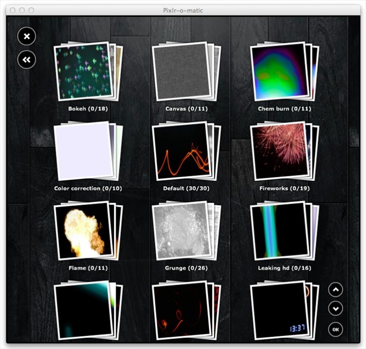The width and height of the screenshot is (366, 349).
Task: Open the Bokeh pack thumbnail
Action: coord(88,71)
